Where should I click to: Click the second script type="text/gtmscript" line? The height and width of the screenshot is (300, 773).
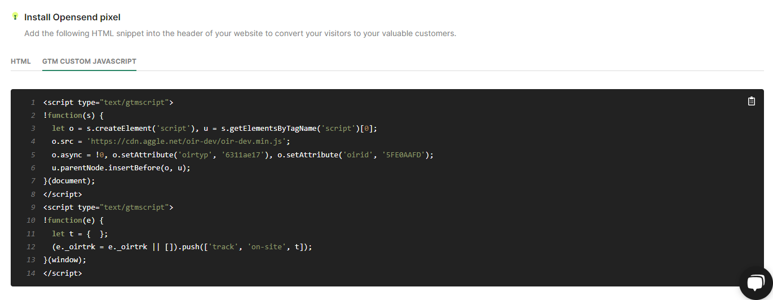pos(108,207)
